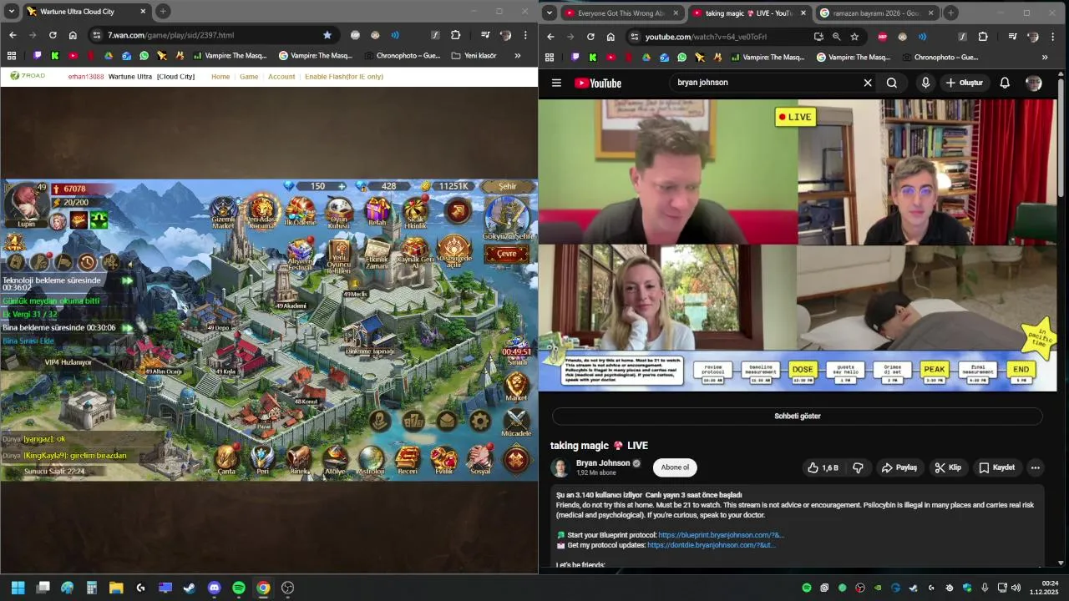Click Sohbeti göster to show chat
The width and height of the screenshot is (1069, 601).
pos(798,416)
